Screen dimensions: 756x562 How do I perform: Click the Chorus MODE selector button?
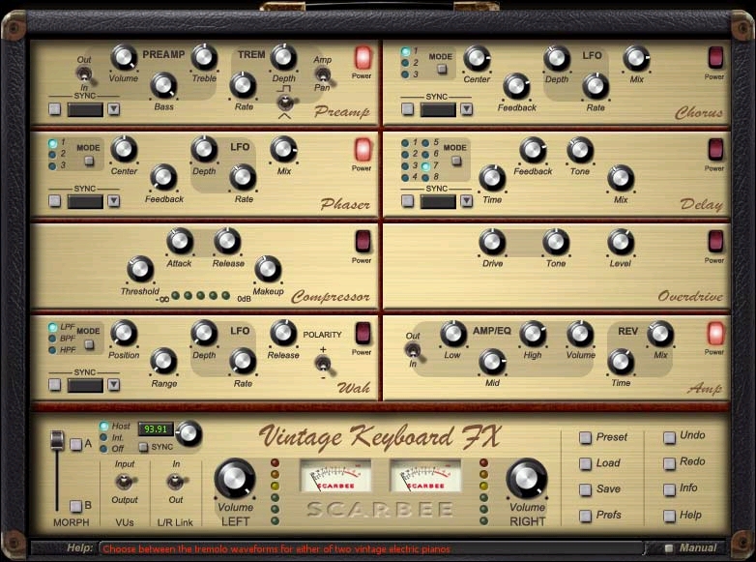point(442,69)
